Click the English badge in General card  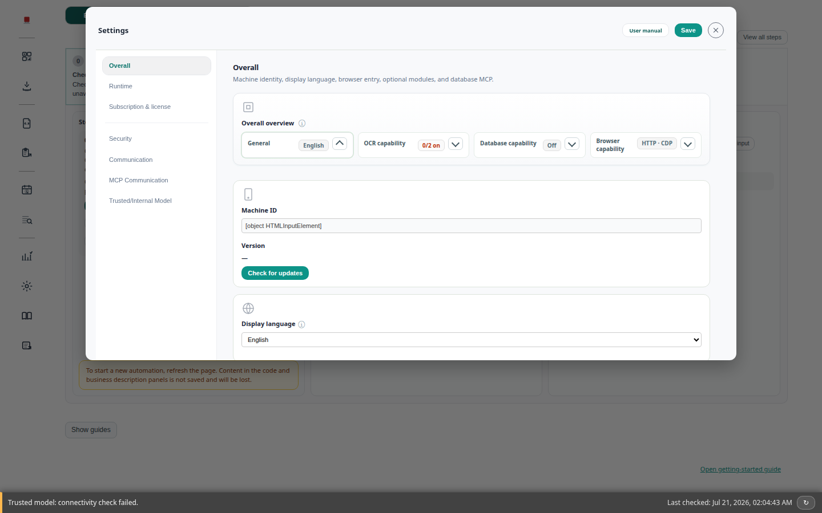(x=313, y=145)
